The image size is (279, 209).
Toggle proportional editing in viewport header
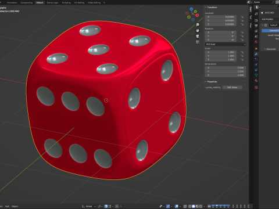click(x=117, y=206)
